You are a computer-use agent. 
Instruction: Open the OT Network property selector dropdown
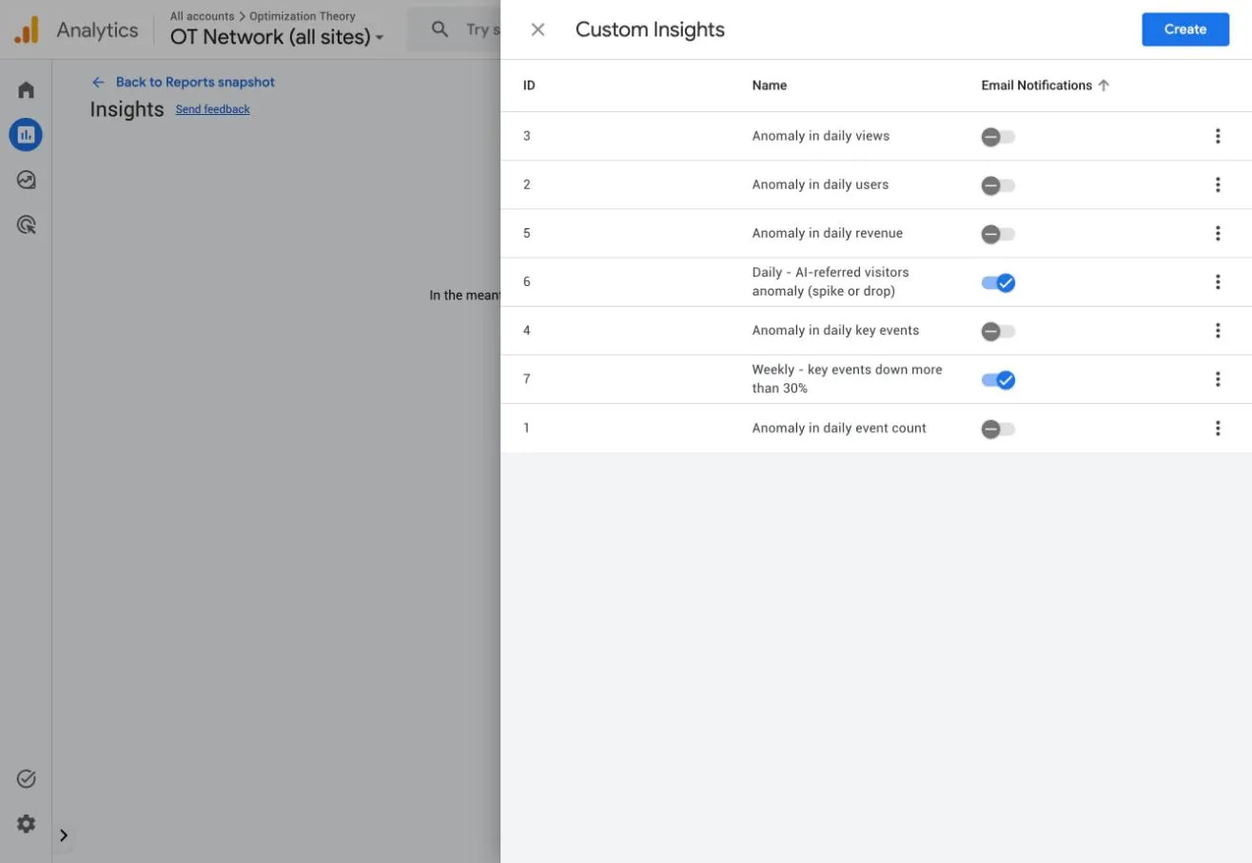(277, 38)
